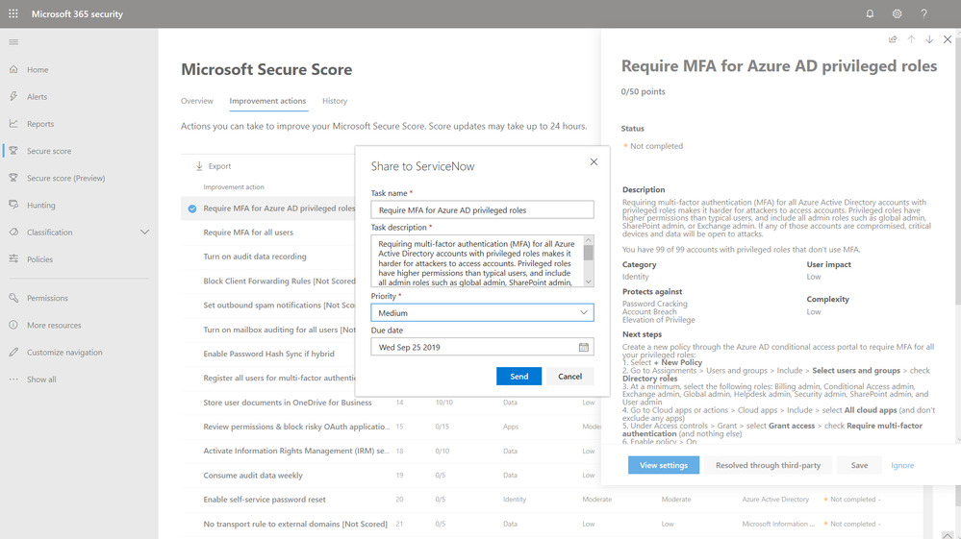Click the Export text label
Viewport: 961px width, 539px height.
(219, 166)
